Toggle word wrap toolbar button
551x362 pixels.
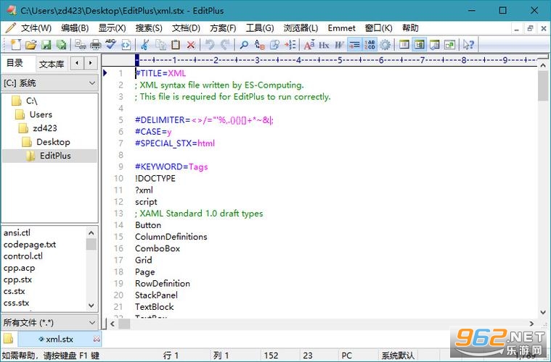354,44
